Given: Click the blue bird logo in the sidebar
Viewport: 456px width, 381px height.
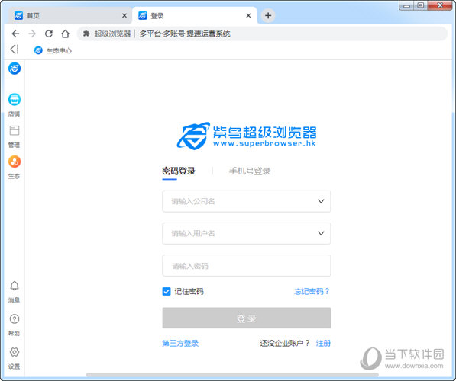Looking at the screenshot, I should 15,69.
